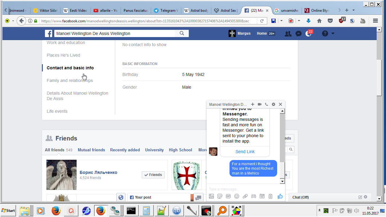386x217 pixels.
Task: Open Facebook Messenger messages icon
Action: pyautogui.click(x=299, y=34)
